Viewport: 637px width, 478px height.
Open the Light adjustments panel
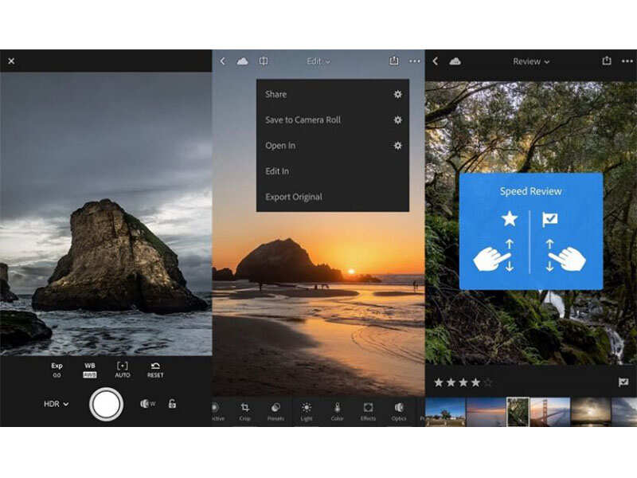point(308,408)
